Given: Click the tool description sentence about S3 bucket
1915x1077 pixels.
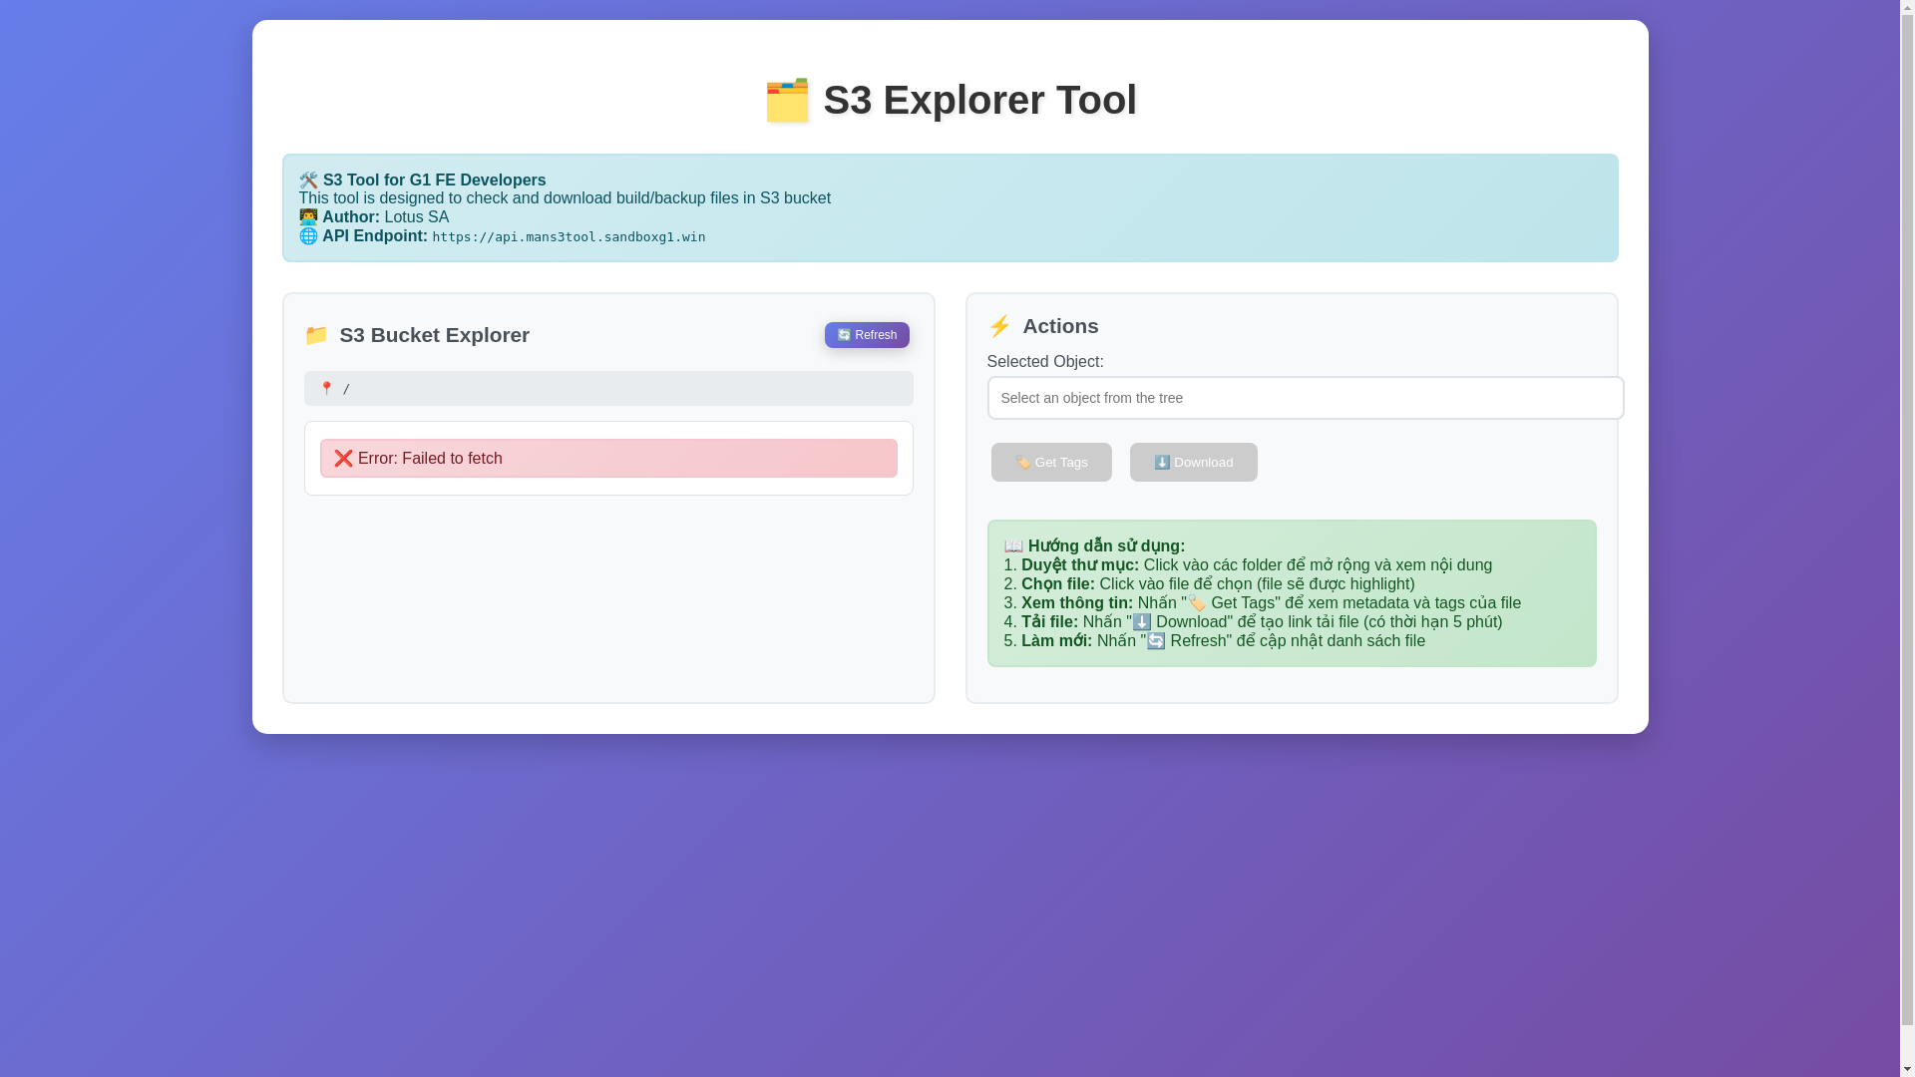Looking at the screenshot, I should 565,198.
